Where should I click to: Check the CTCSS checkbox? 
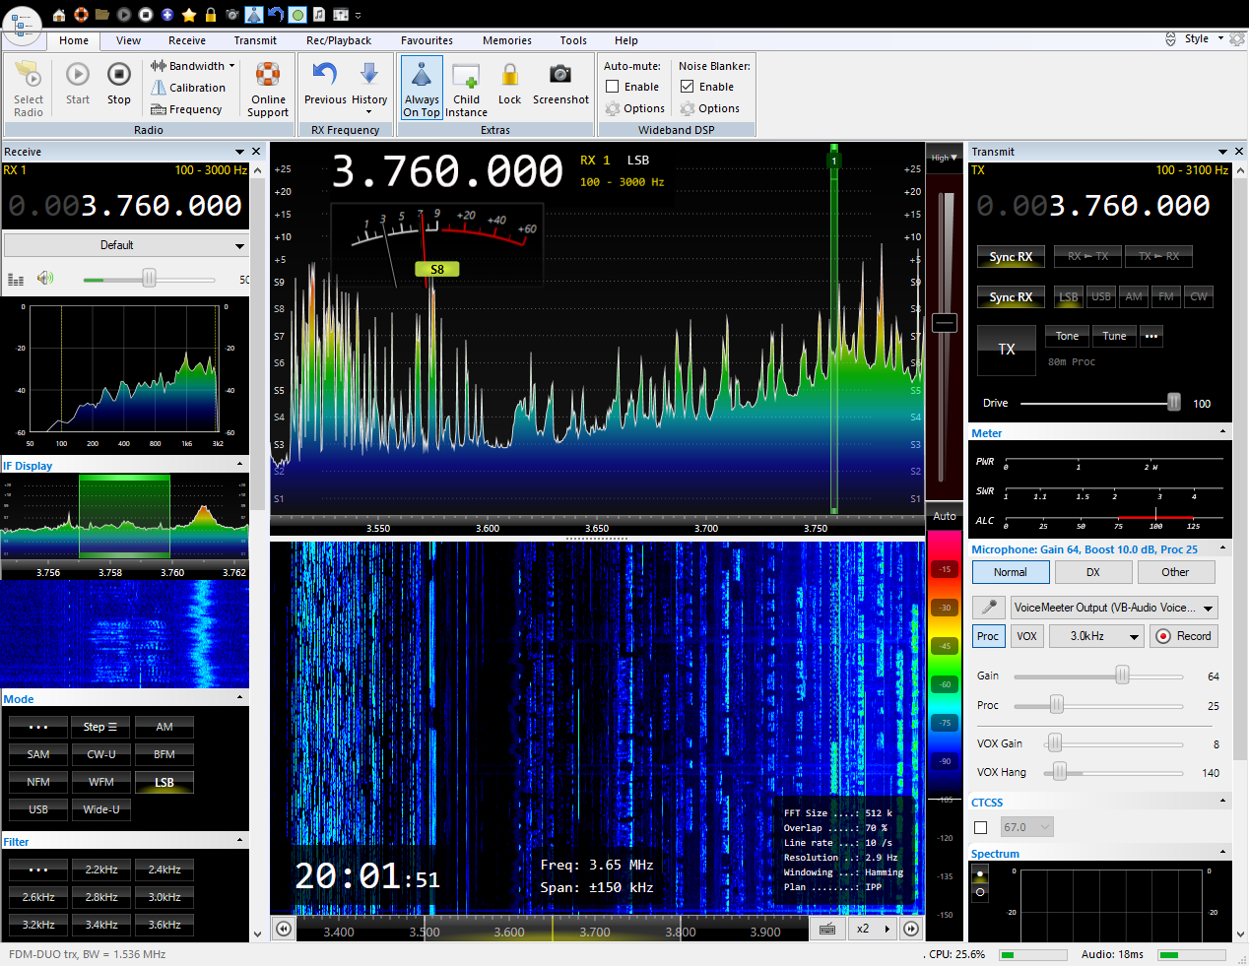pos(980,827)
